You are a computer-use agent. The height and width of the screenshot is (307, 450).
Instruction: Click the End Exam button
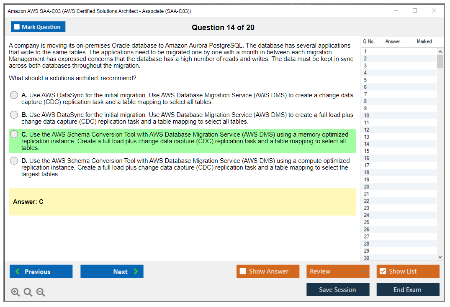pyautogui.click(x=408, y=289)
